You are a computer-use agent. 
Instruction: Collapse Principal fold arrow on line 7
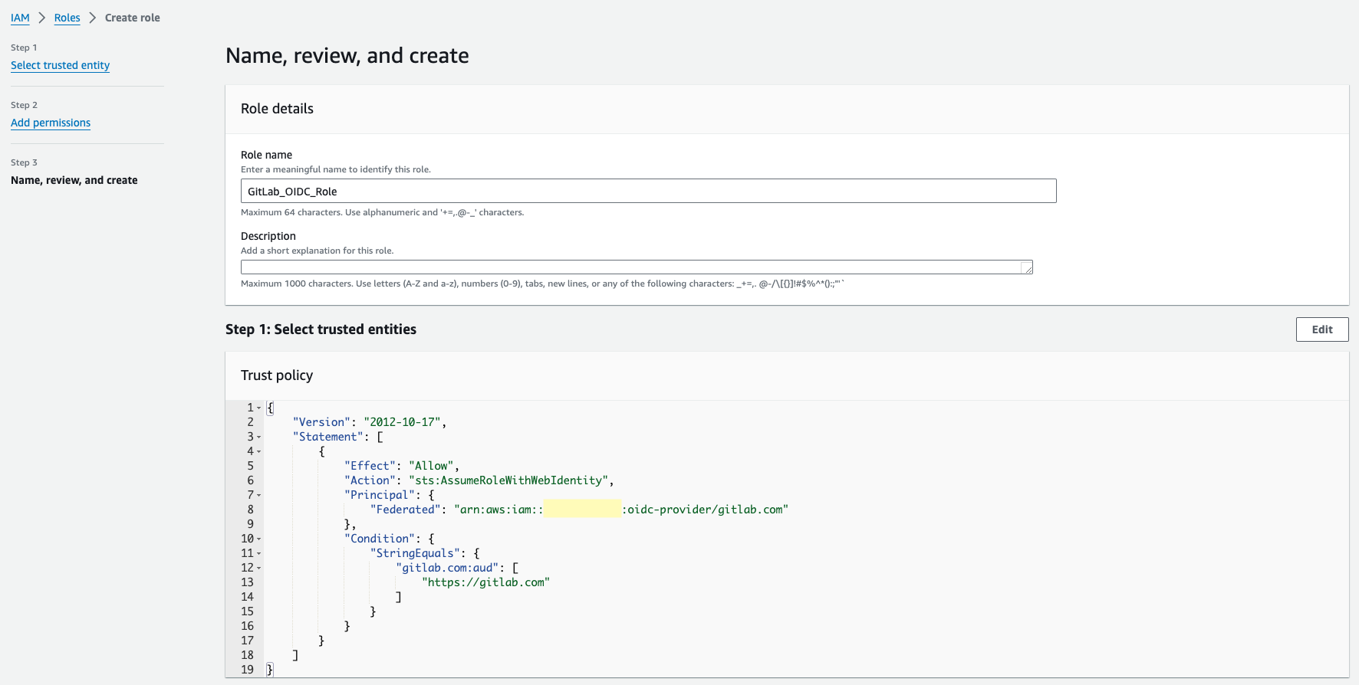(258, 496)
